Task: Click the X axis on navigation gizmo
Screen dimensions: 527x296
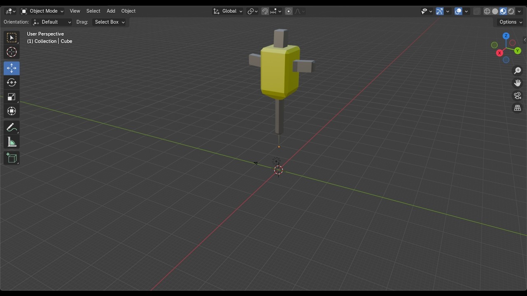Action: pyautogui.click(x=499, y=53)
